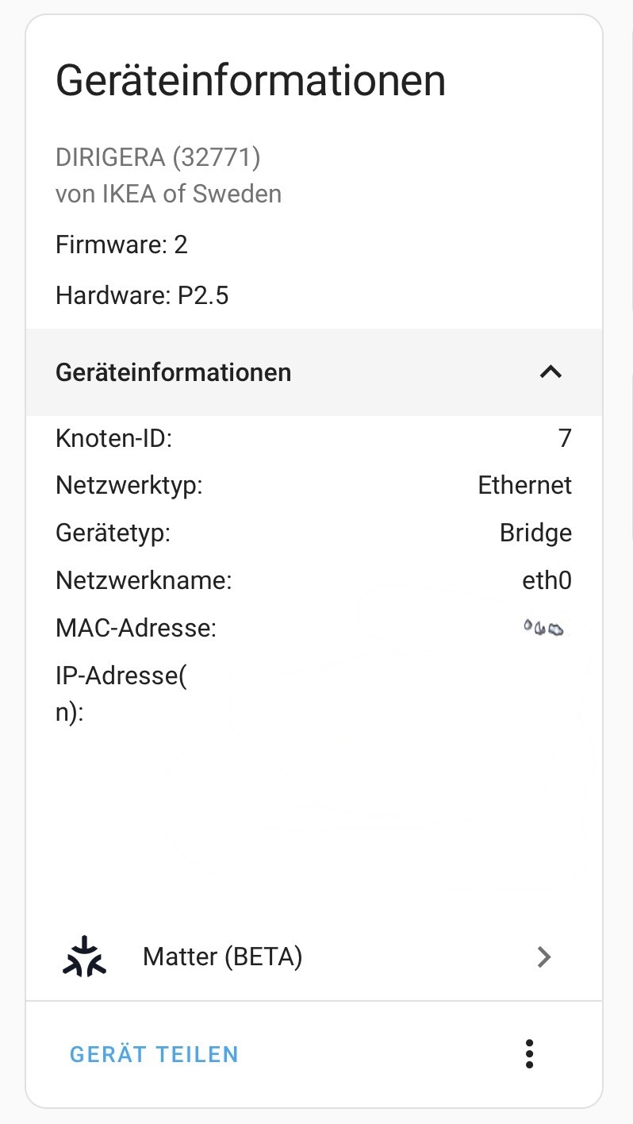The width and height of the screenshot is (633, 1124).
Task: Collapse the section using the up chevron
Action: tap(551, 371)
